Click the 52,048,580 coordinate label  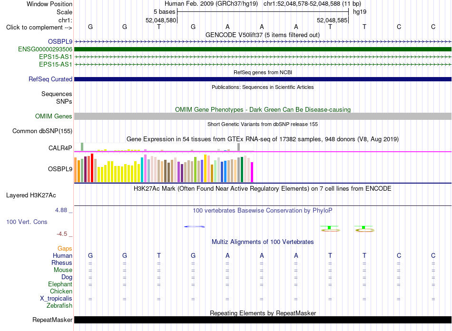(x=160, y=20)
